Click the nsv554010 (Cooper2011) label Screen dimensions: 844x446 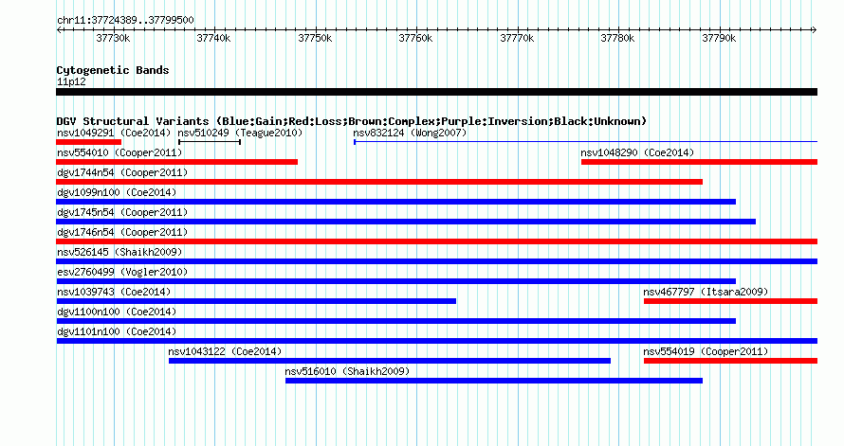pyautogui.click(x=119, y=152)
